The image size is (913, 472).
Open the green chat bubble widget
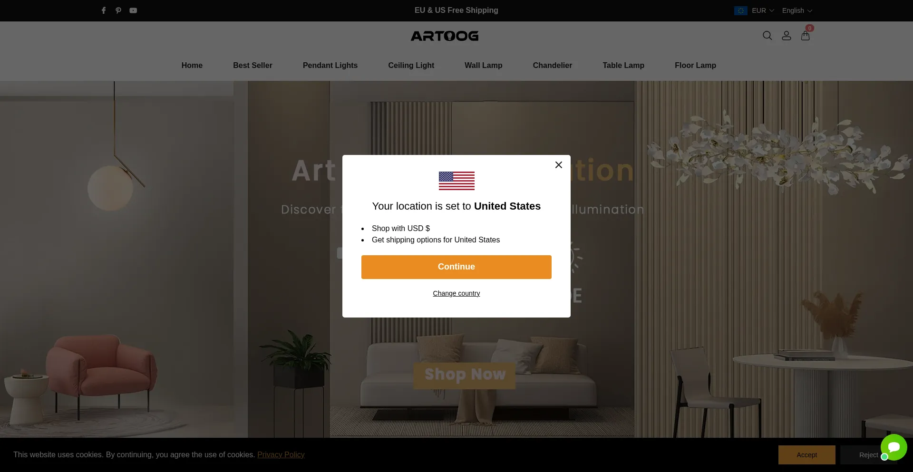tap(894, 447)
